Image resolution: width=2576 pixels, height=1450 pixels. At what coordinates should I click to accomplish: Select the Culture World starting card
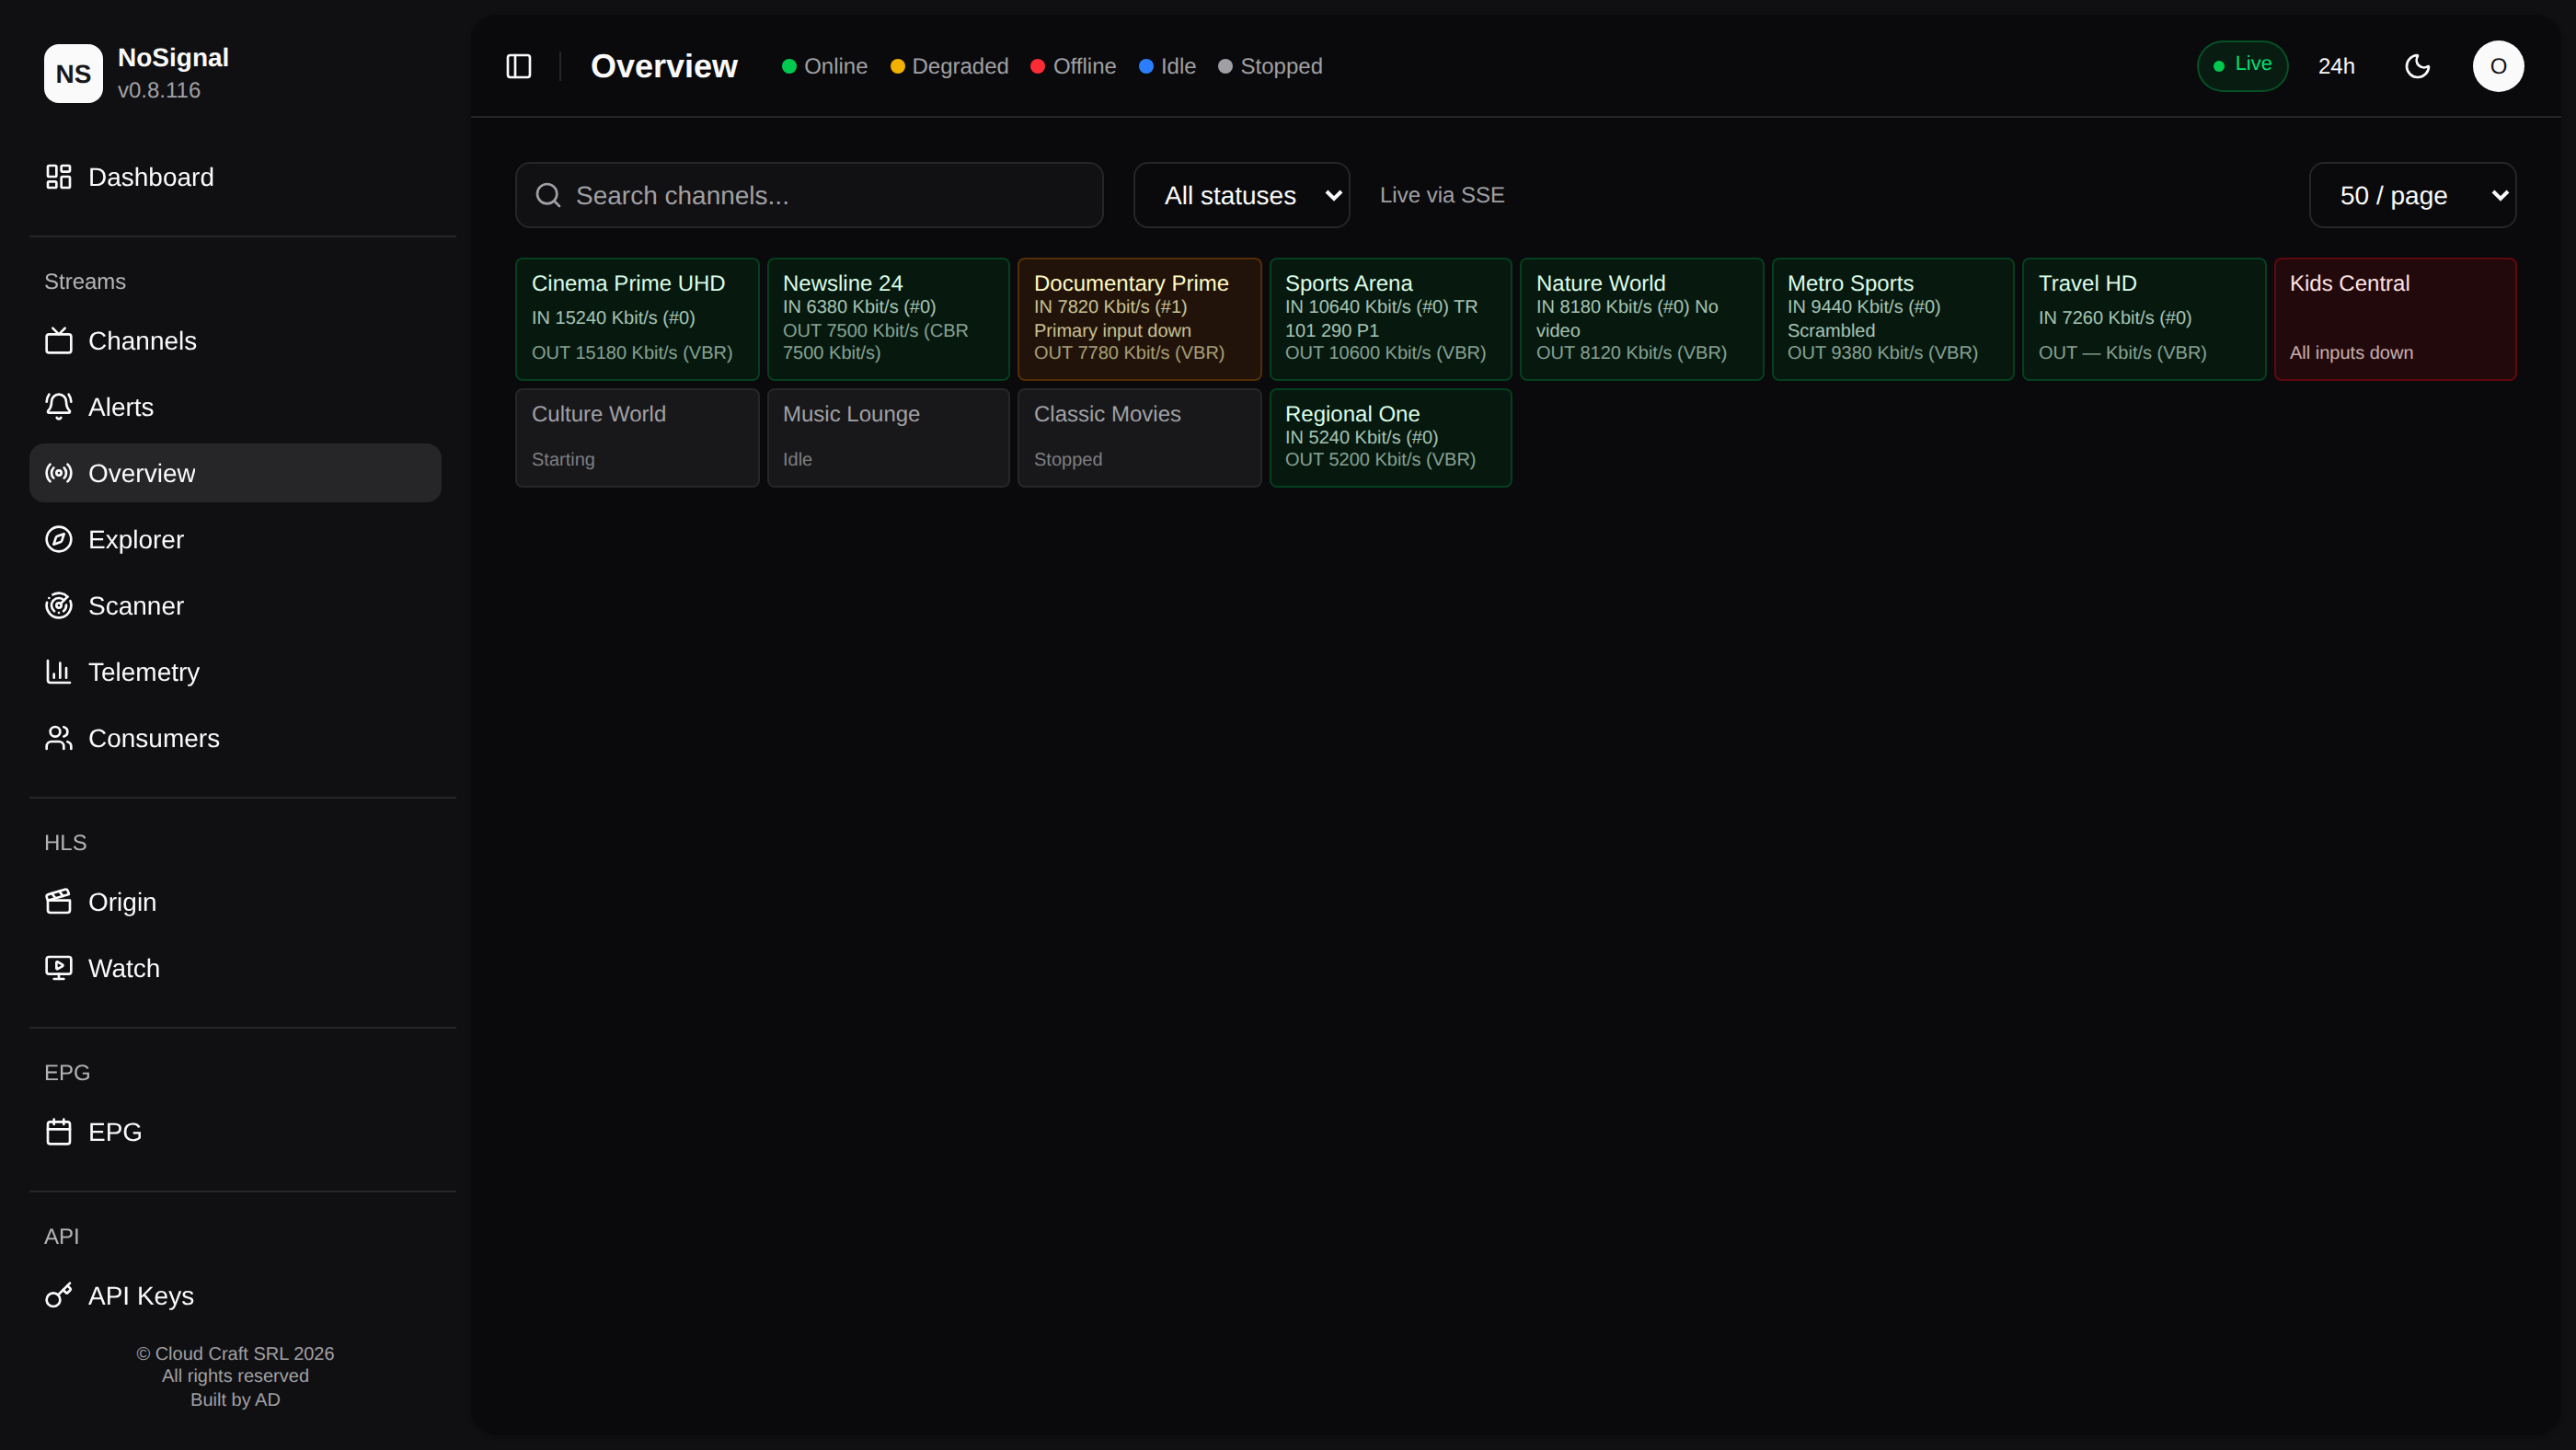pyautogui.click(x=637, y=438)
